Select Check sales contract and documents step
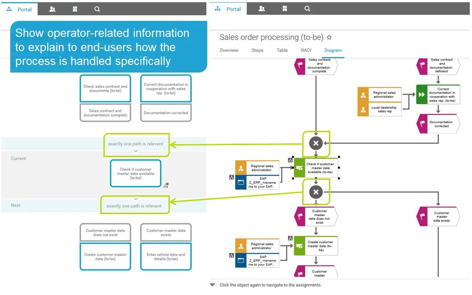Screen dimensions: 472x295 tap(105, 89)
